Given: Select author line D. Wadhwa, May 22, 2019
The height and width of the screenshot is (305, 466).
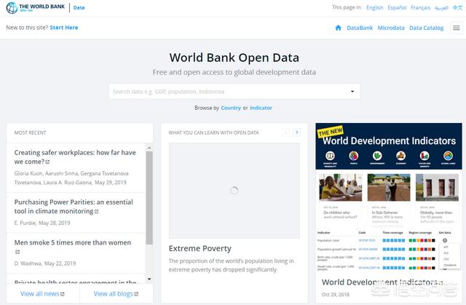Looking at the screenshot, I should (45, 264).
